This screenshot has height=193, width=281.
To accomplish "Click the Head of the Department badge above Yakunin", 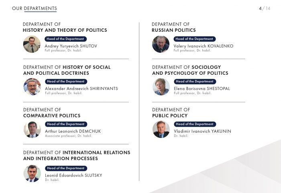I will pos(195,124).
